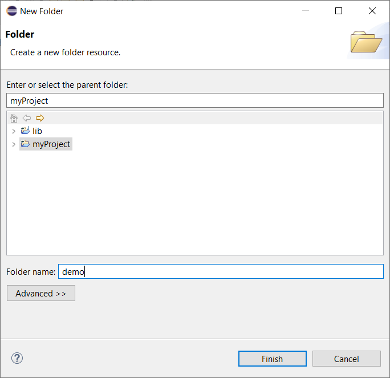Click the large folder banner image
Viewport: 390px width, 378px height.
(366, 42)
